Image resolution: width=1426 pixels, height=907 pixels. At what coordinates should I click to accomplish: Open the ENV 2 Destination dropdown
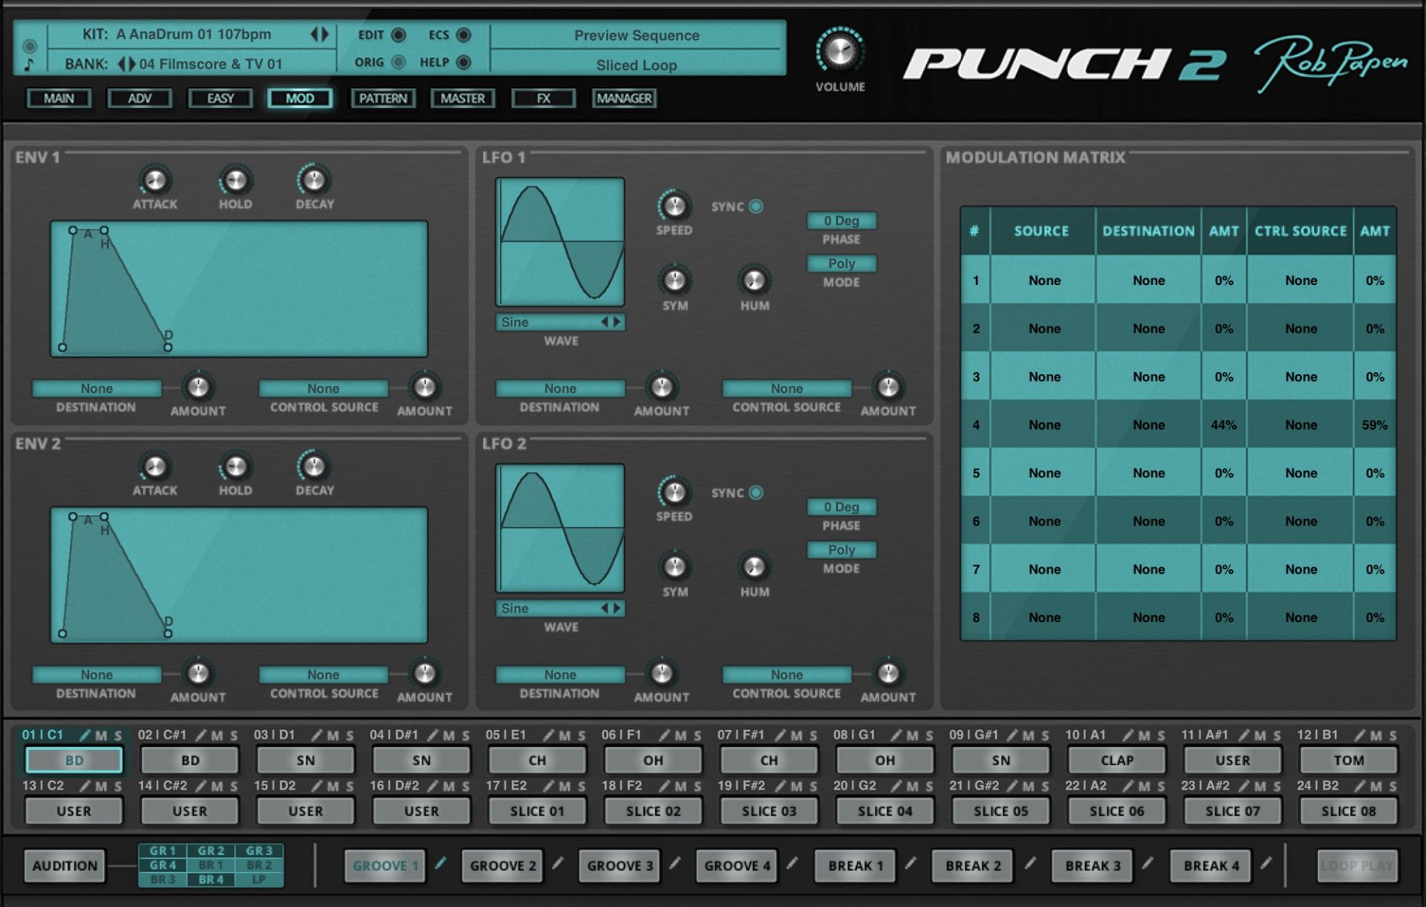click(x=97, y=675)
